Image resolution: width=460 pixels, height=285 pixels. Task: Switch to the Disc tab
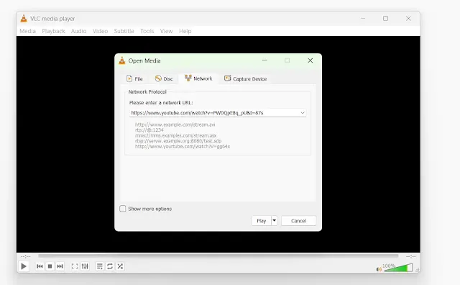pos(164,78)
